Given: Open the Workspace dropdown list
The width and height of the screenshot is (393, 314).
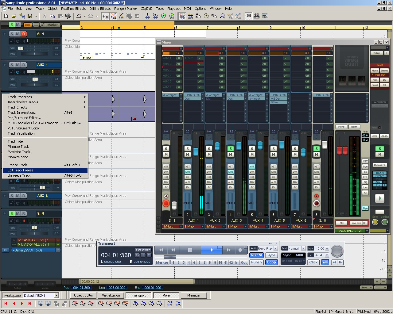Looking at the screenshot, I should click(x=56, y=296).
